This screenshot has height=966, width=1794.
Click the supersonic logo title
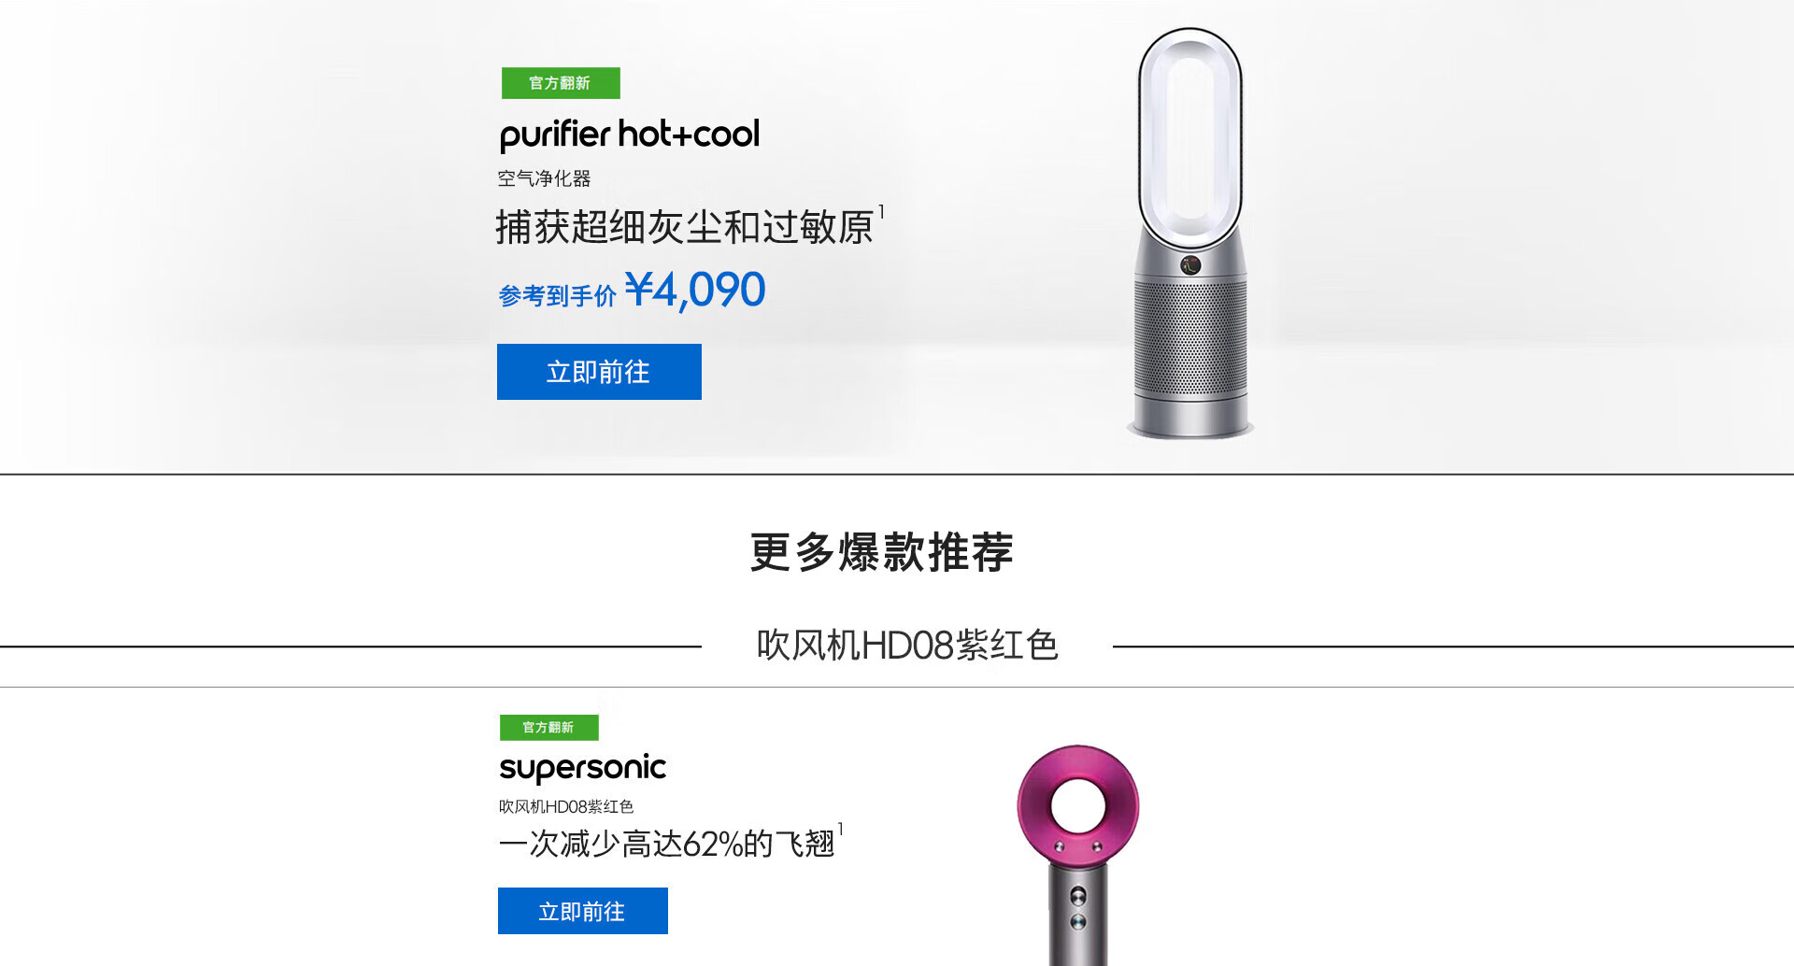click(582, 768)
